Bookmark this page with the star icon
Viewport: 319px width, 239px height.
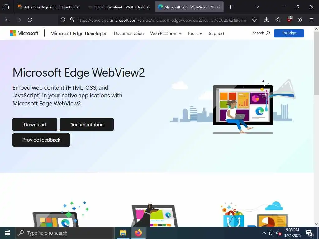point(254,20)
